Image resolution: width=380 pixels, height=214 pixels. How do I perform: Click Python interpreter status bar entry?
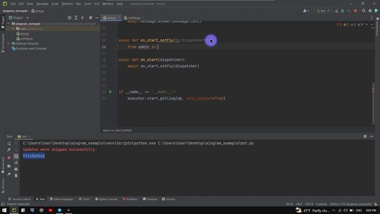351,204
